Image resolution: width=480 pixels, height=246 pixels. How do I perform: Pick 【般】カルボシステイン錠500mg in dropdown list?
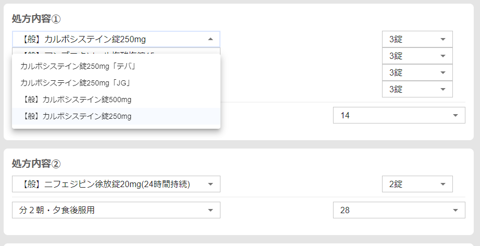click(78, 99)
